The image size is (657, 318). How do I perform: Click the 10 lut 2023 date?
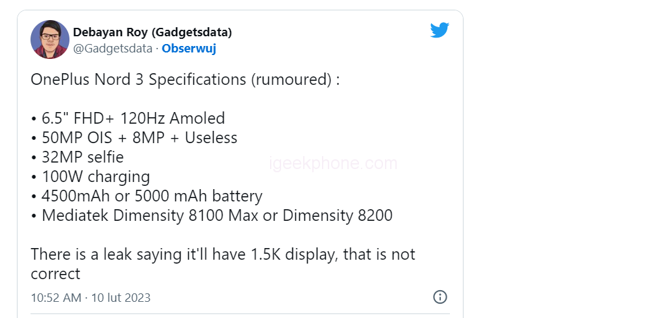click(x=121, y=298)
